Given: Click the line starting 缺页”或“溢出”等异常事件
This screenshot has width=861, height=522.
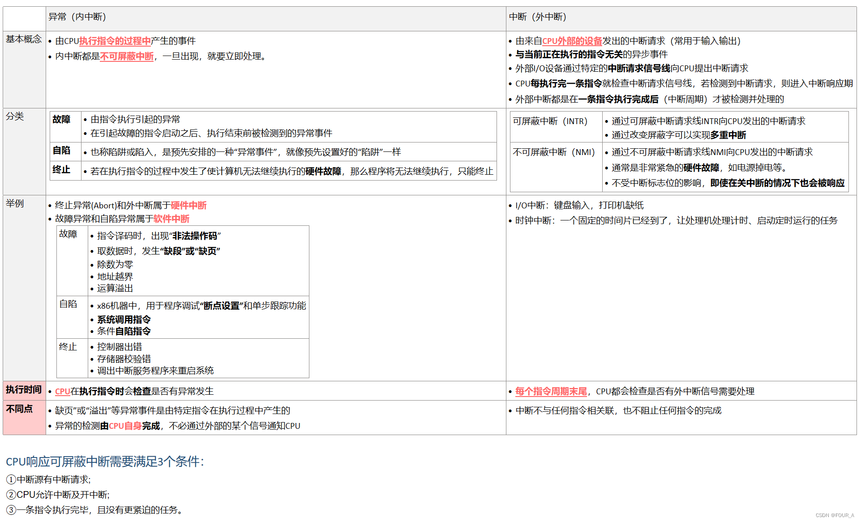Looking at the screenshot, I should (172, 411).
